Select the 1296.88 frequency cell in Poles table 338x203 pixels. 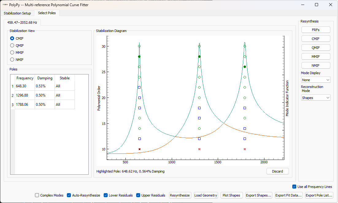pyautogui.click(x=25, y=95)
